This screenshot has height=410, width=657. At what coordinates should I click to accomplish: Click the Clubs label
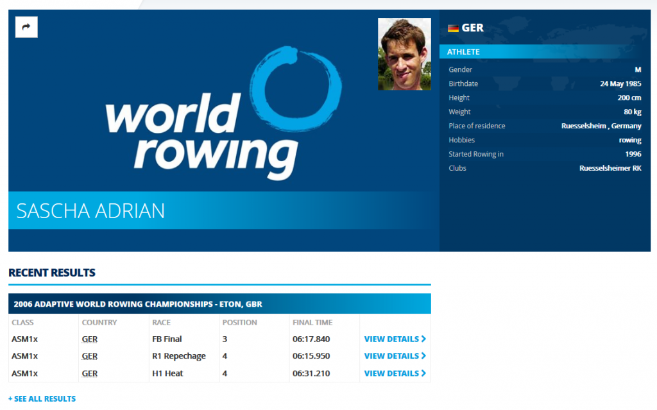457,168
